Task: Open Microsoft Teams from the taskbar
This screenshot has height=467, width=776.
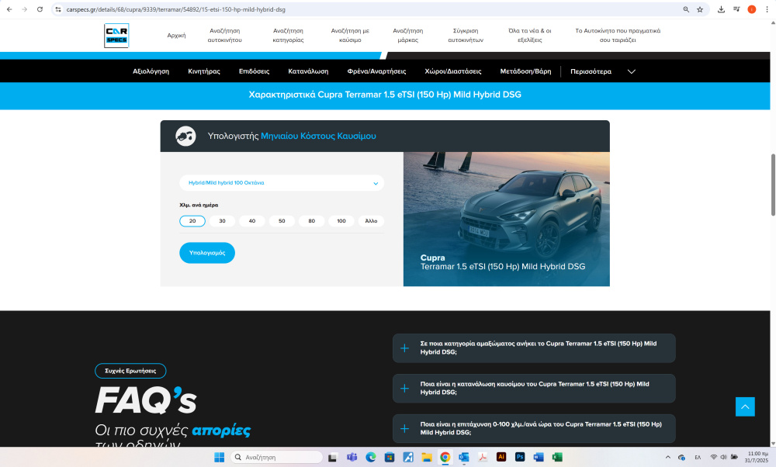Action: click(352, 457)
